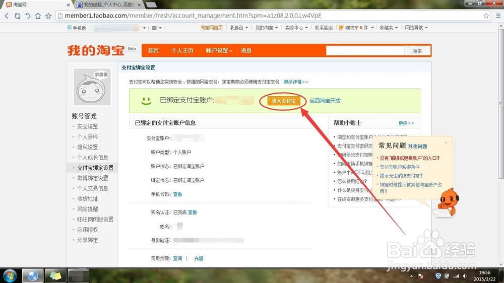The height and width of the screenshot is (283, 504).
Task: Click the address bar URL field
Action: click(x=270, y=16)
